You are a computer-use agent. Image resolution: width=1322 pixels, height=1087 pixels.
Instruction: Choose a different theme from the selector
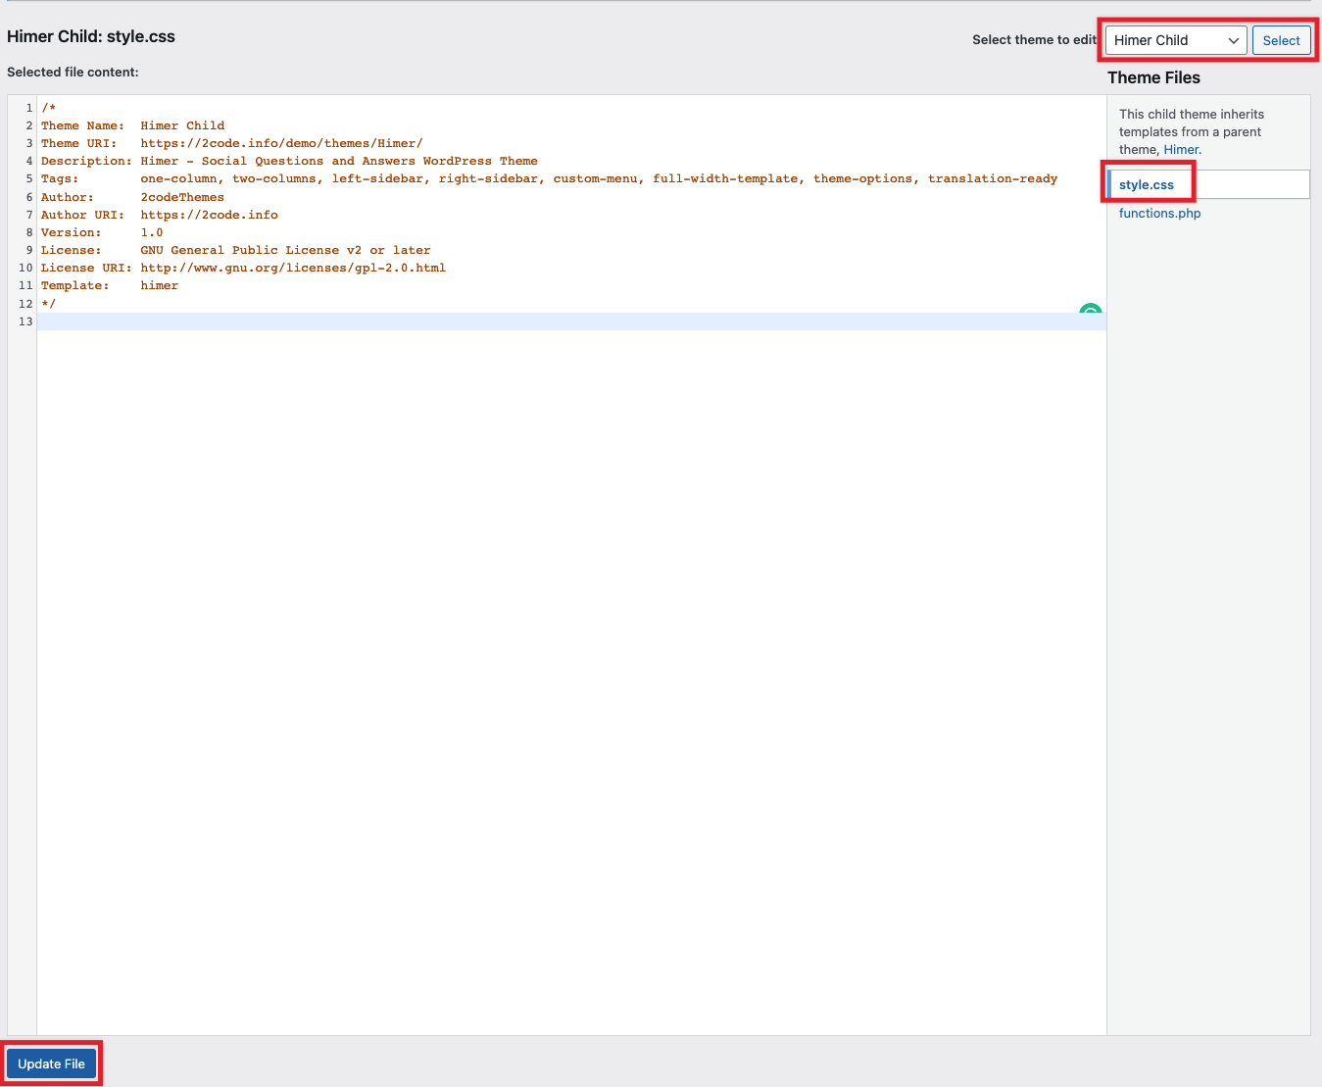point(1174,40)
